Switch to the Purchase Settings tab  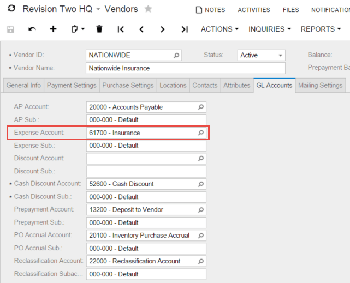click(128, 85)
